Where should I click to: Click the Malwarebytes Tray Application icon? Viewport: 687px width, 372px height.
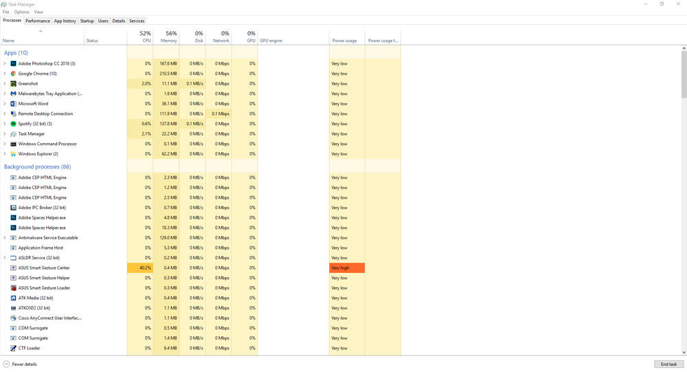13,94
